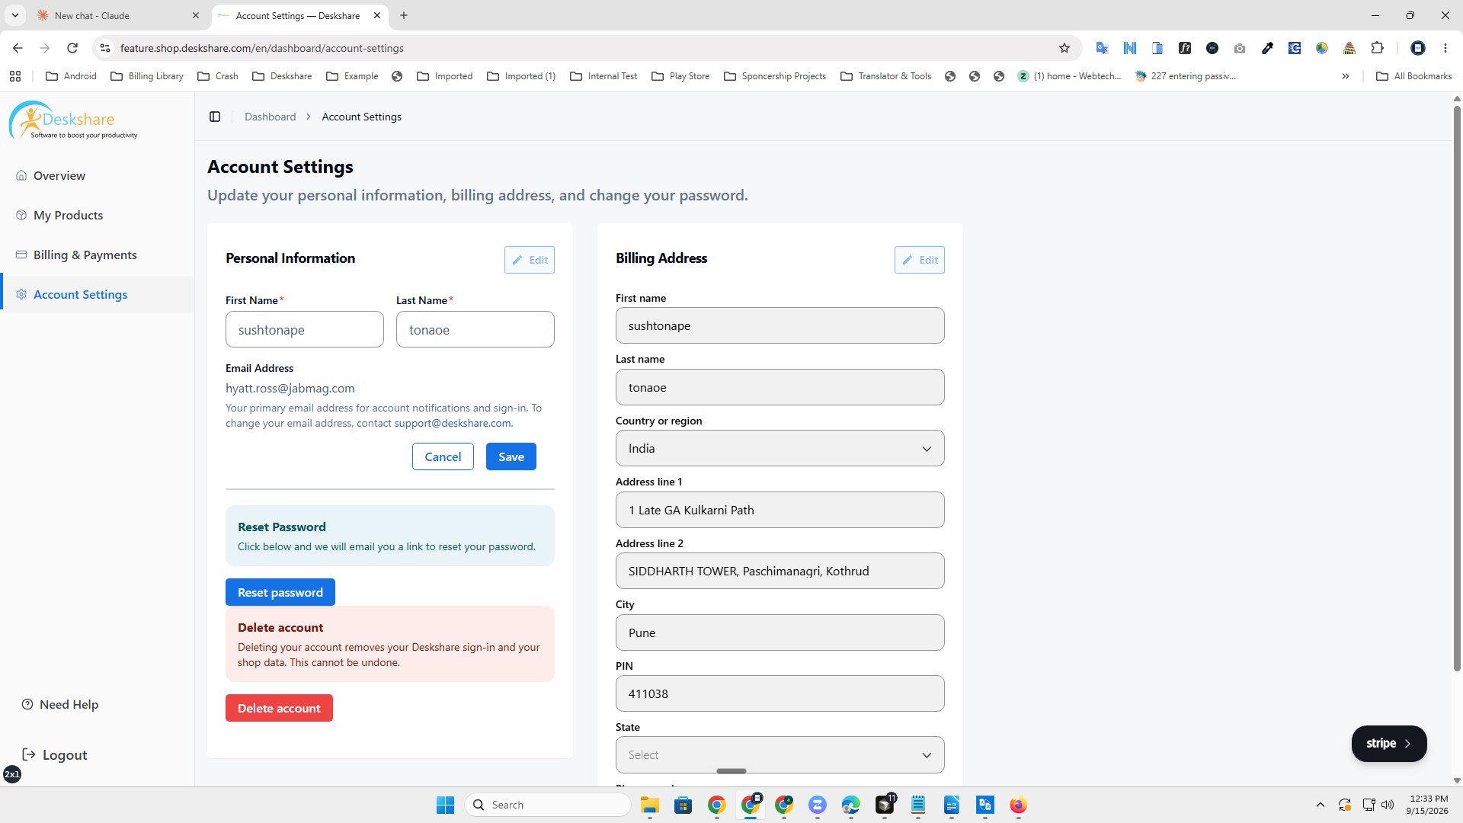Save personal information changes

[x=511, y=456]
